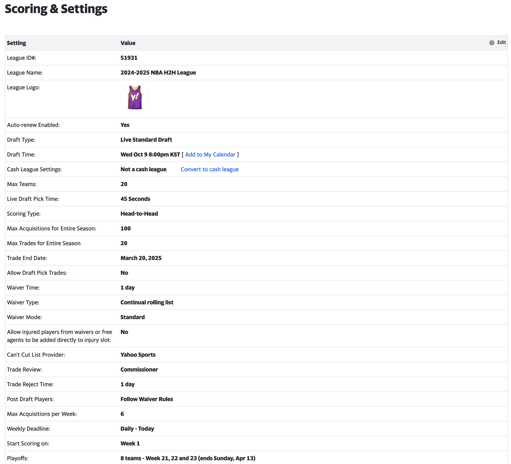This screenshot has width=511, height=464.
Task: Click the purple jersey league logo
Action: click(x=135, y=98)
